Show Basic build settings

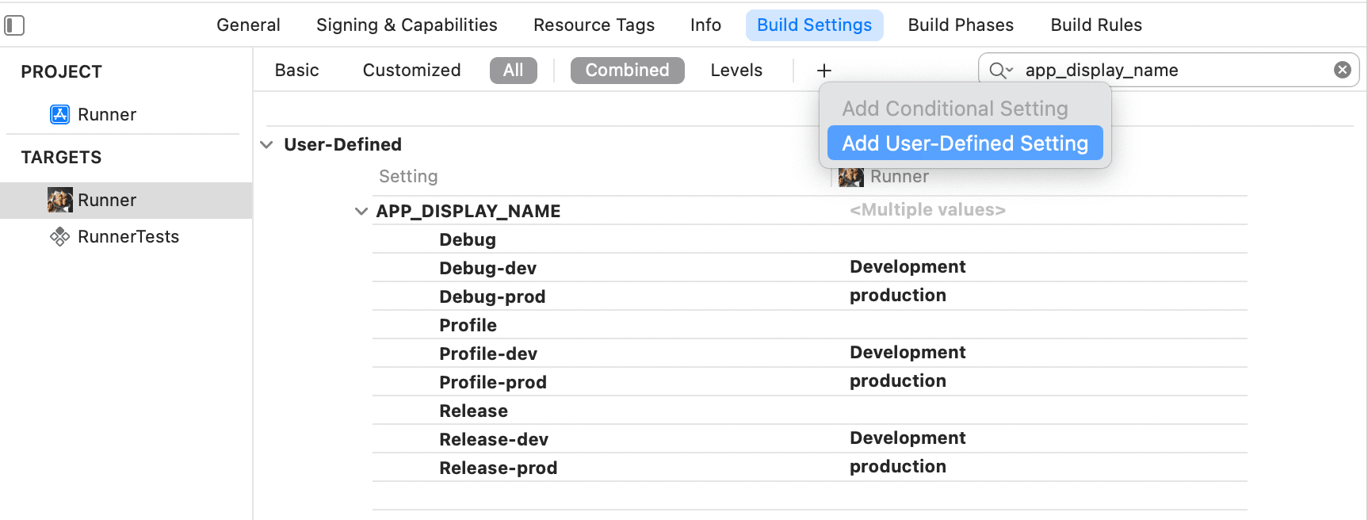[x=296, y=70]
